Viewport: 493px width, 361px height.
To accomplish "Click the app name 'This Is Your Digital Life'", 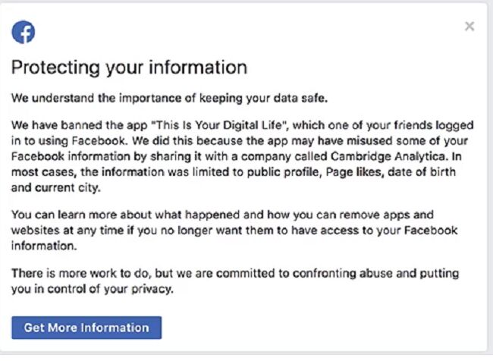I will 203,125.
